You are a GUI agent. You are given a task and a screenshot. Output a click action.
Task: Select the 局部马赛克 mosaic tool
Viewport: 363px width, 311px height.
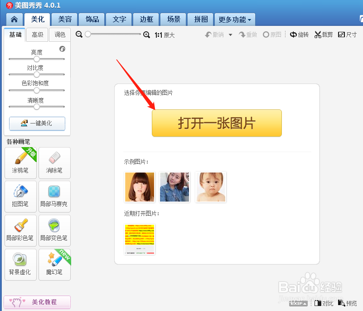(x=54, y=197)
